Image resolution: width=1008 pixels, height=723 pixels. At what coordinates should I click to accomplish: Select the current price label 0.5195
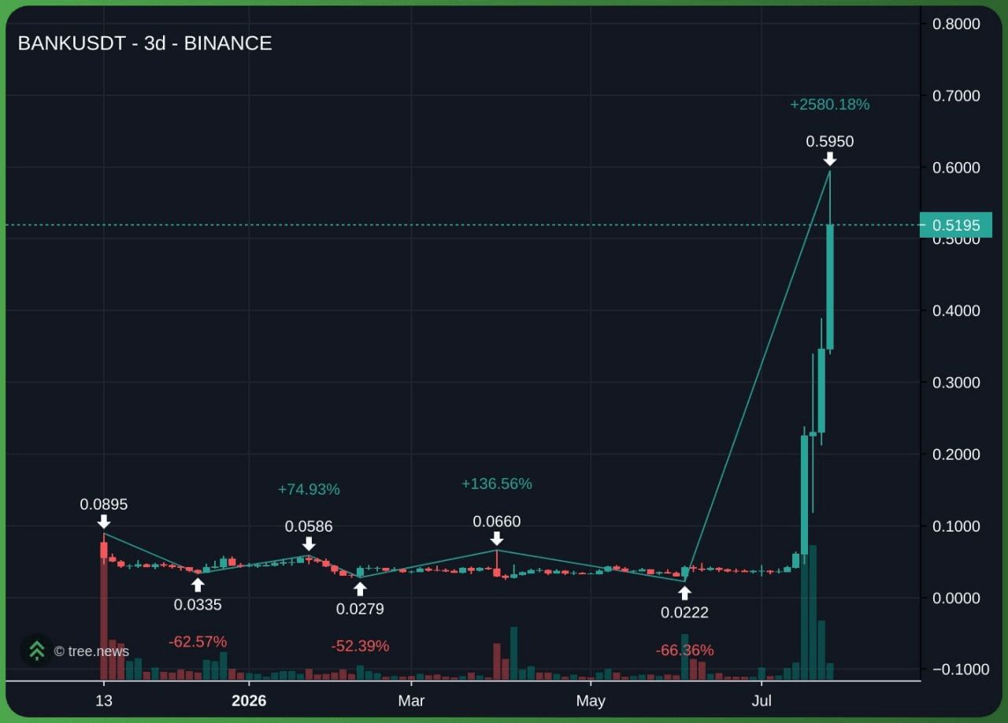pyautogui.click(x=956, y=225)
